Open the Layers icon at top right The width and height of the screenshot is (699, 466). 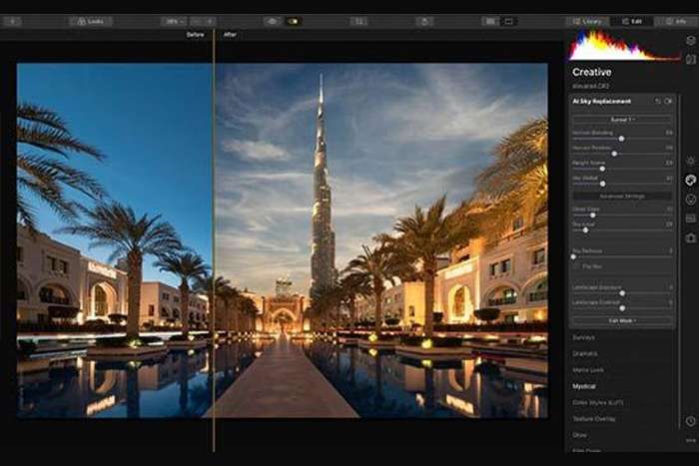click(690, 41)
